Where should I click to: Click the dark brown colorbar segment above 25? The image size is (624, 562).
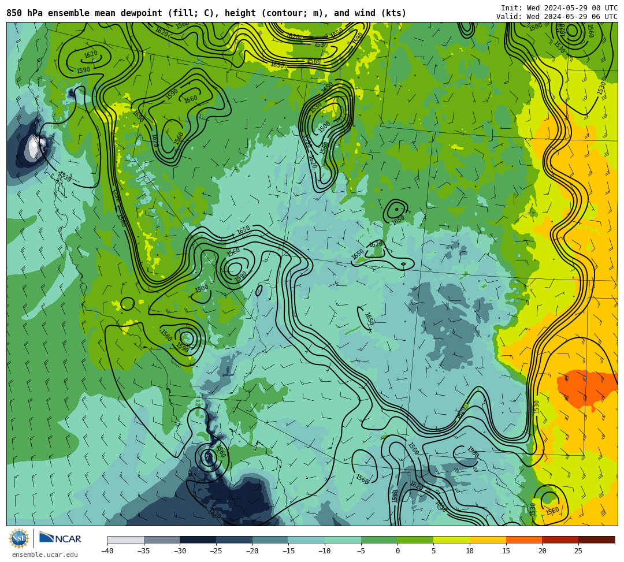[x=596, y=539]
